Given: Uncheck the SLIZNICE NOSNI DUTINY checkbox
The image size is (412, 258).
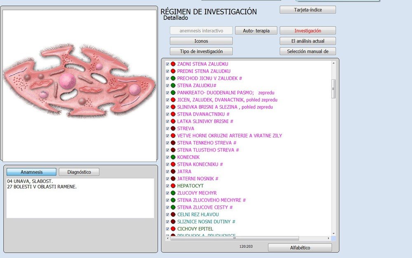Looking at the screenshot, I should click(167, 221).
